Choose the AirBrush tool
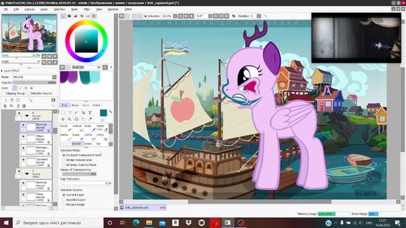Image resolution: width=406 pixels, height=228 pixels. click(77, 128)
